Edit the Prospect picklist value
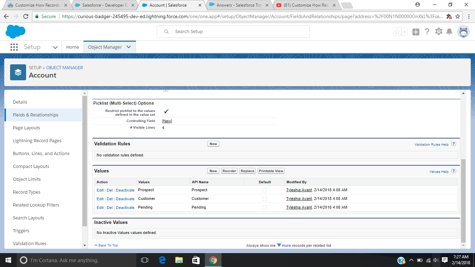475x267 pixels. [100, 190]
